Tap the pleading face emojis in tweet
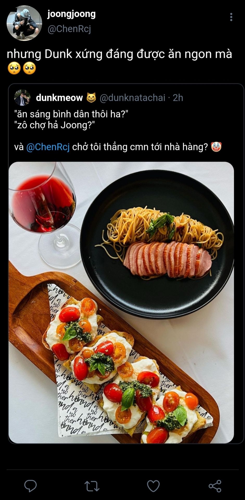245x500 pixels. click(x=22, y=68)
